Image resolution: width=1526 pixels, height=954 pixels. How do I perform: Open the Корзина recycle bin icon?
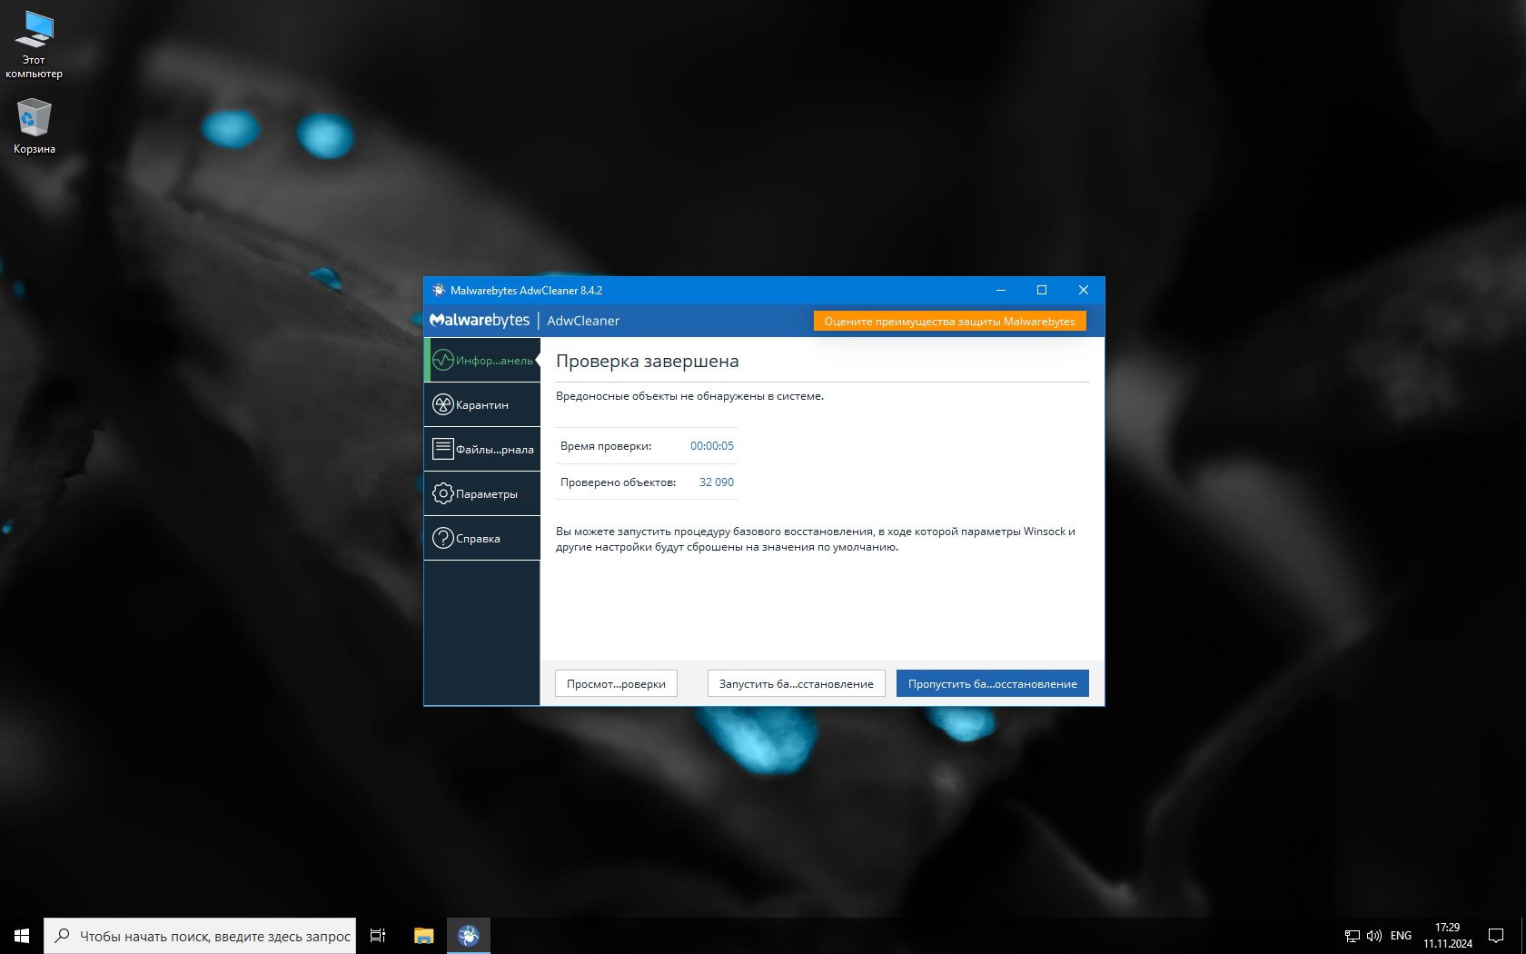(x=35, y=126)
